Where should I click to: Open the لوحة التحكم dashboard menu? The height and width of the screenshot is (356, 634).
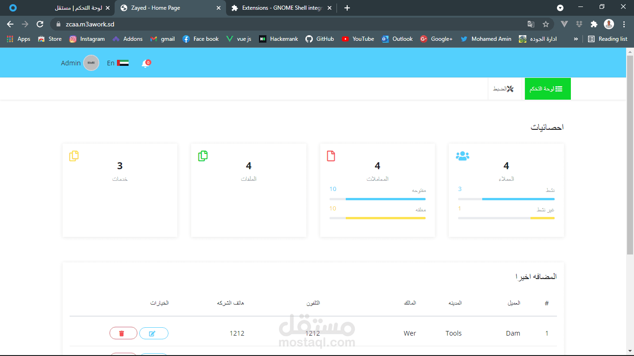point(548,89)
